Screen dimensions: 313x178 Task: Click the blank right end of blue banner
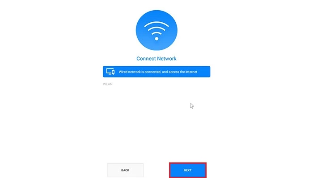point(203,72)
